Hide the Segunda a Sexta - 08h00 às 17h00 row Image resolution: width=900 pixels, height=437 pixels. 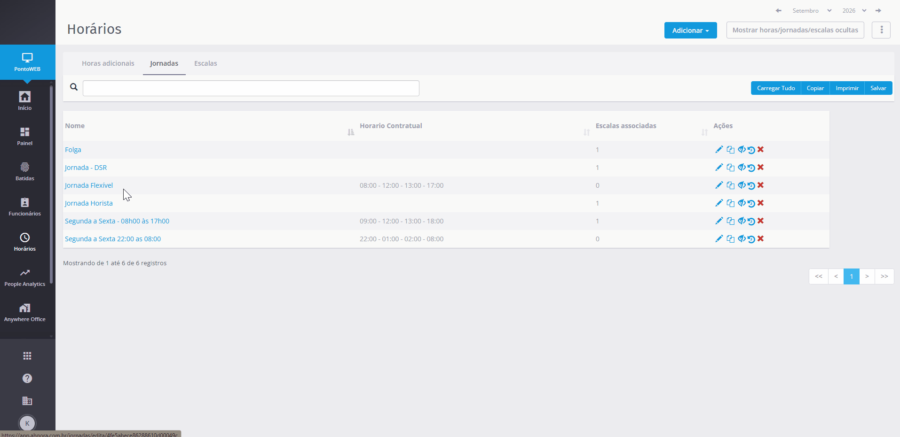pyautogui.click(x=742, y=221)
